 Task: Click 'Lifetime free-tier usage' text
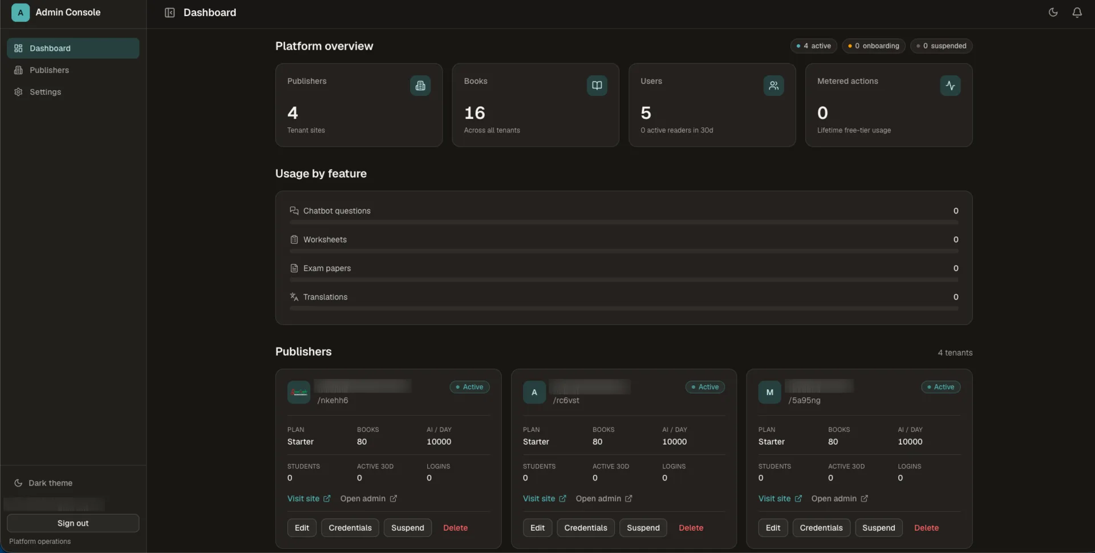click(x=854, y=131)
